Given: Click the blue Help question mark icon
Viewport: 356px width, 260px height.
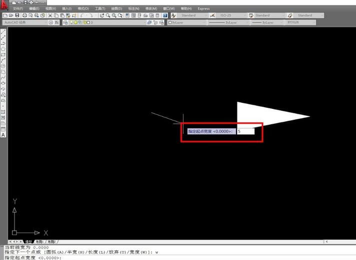Looking at the screenshot, I should [165, 15].
